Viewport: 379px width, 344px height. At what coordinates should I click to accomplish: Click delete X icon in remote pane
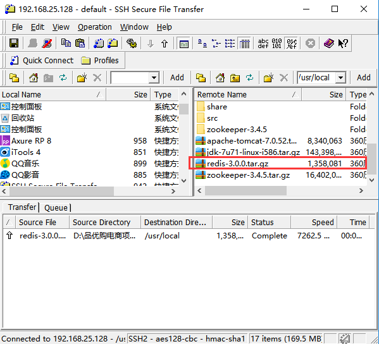[283, 78]
